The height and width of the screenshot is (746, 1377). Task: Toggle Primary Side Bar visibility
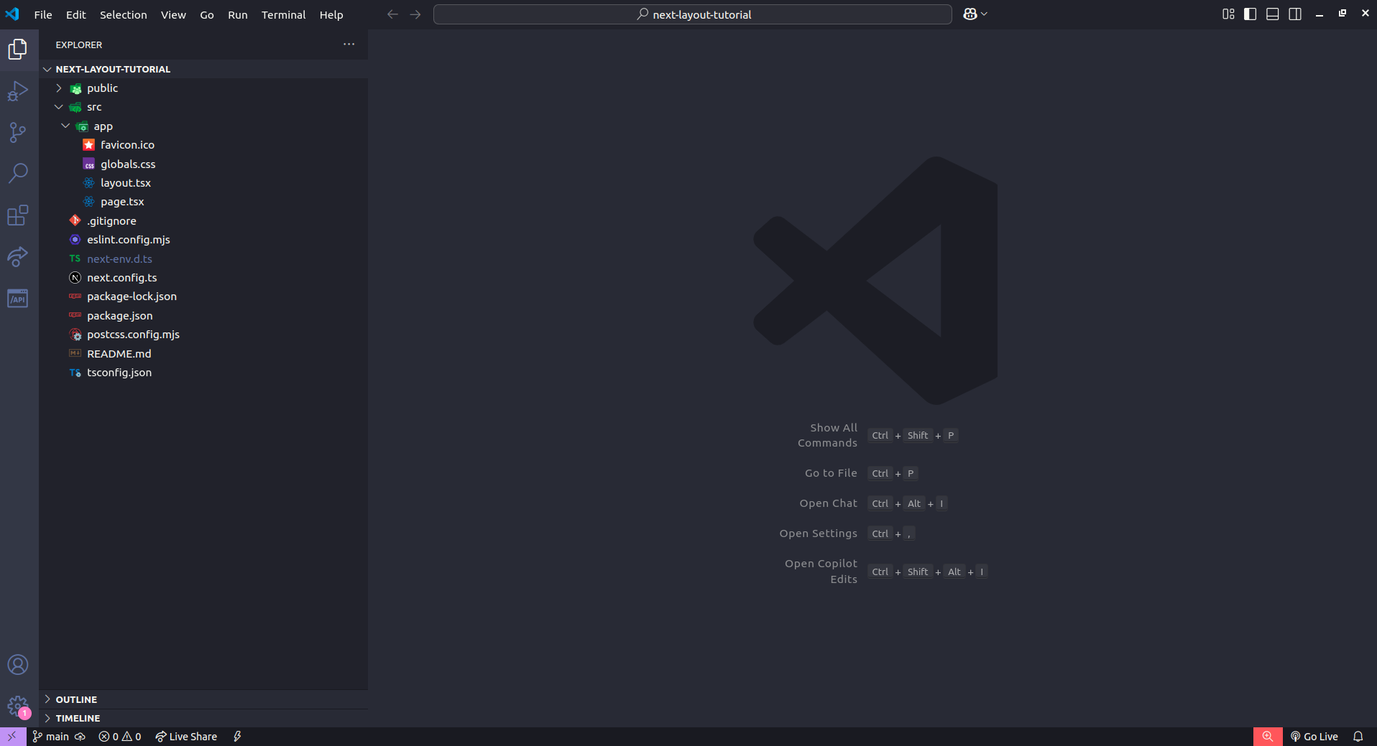(x=1251, y=14)
